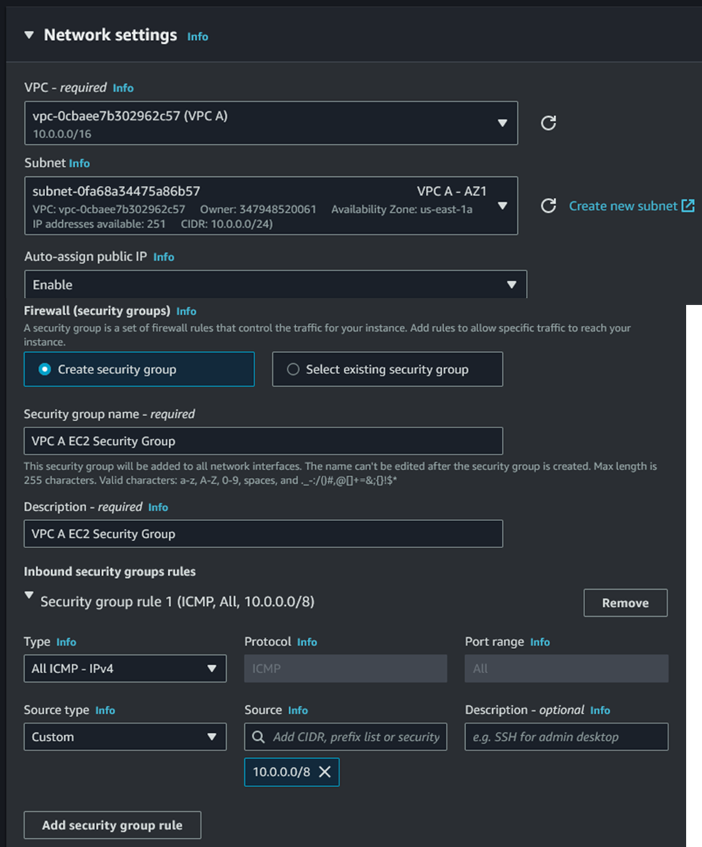
Task: Click the Create new subnet link
Action: (623, 206)
